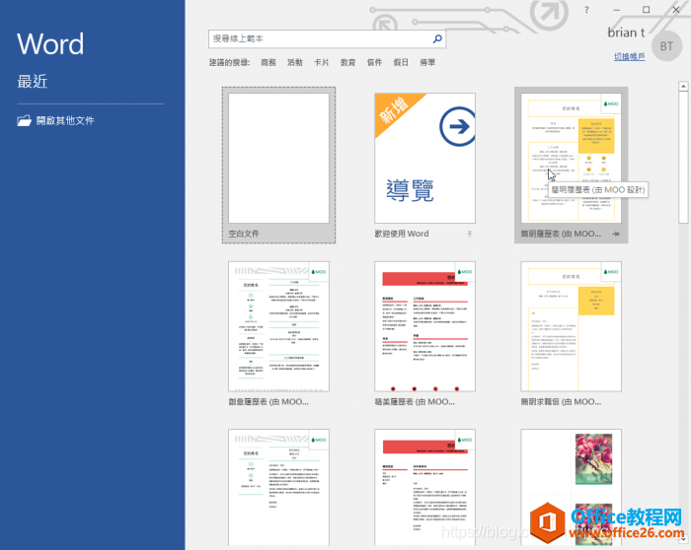Click the BT account avatar
Viewport: 691px width, 550px height.
(x=666, y=46)
